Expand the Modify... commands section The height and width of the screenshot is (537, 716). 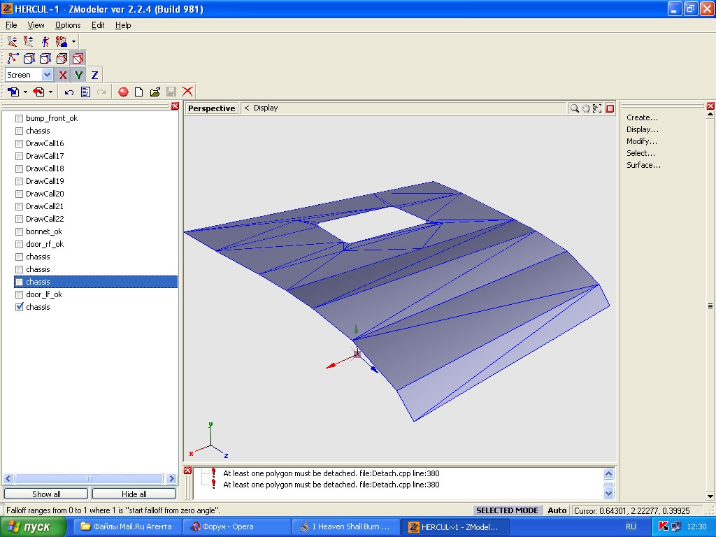click(641, 141)
